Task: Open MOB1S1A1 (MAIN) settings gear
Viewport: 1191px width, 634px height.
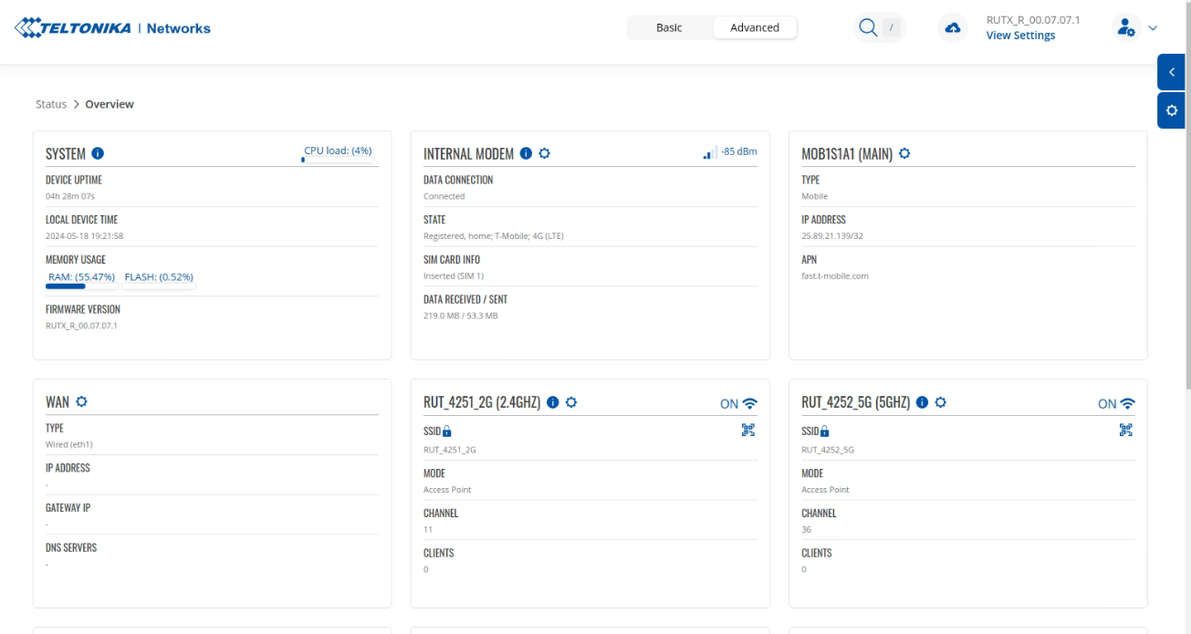Action: coord(904,153)
